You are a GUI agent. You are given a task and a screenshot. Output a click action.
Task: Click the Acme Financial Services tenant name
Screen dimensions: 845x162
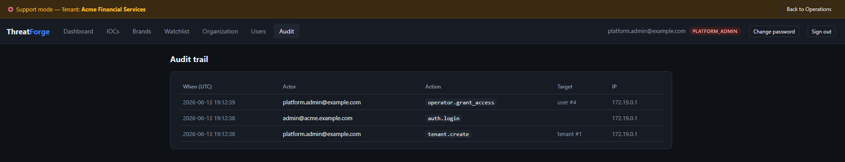113,9
